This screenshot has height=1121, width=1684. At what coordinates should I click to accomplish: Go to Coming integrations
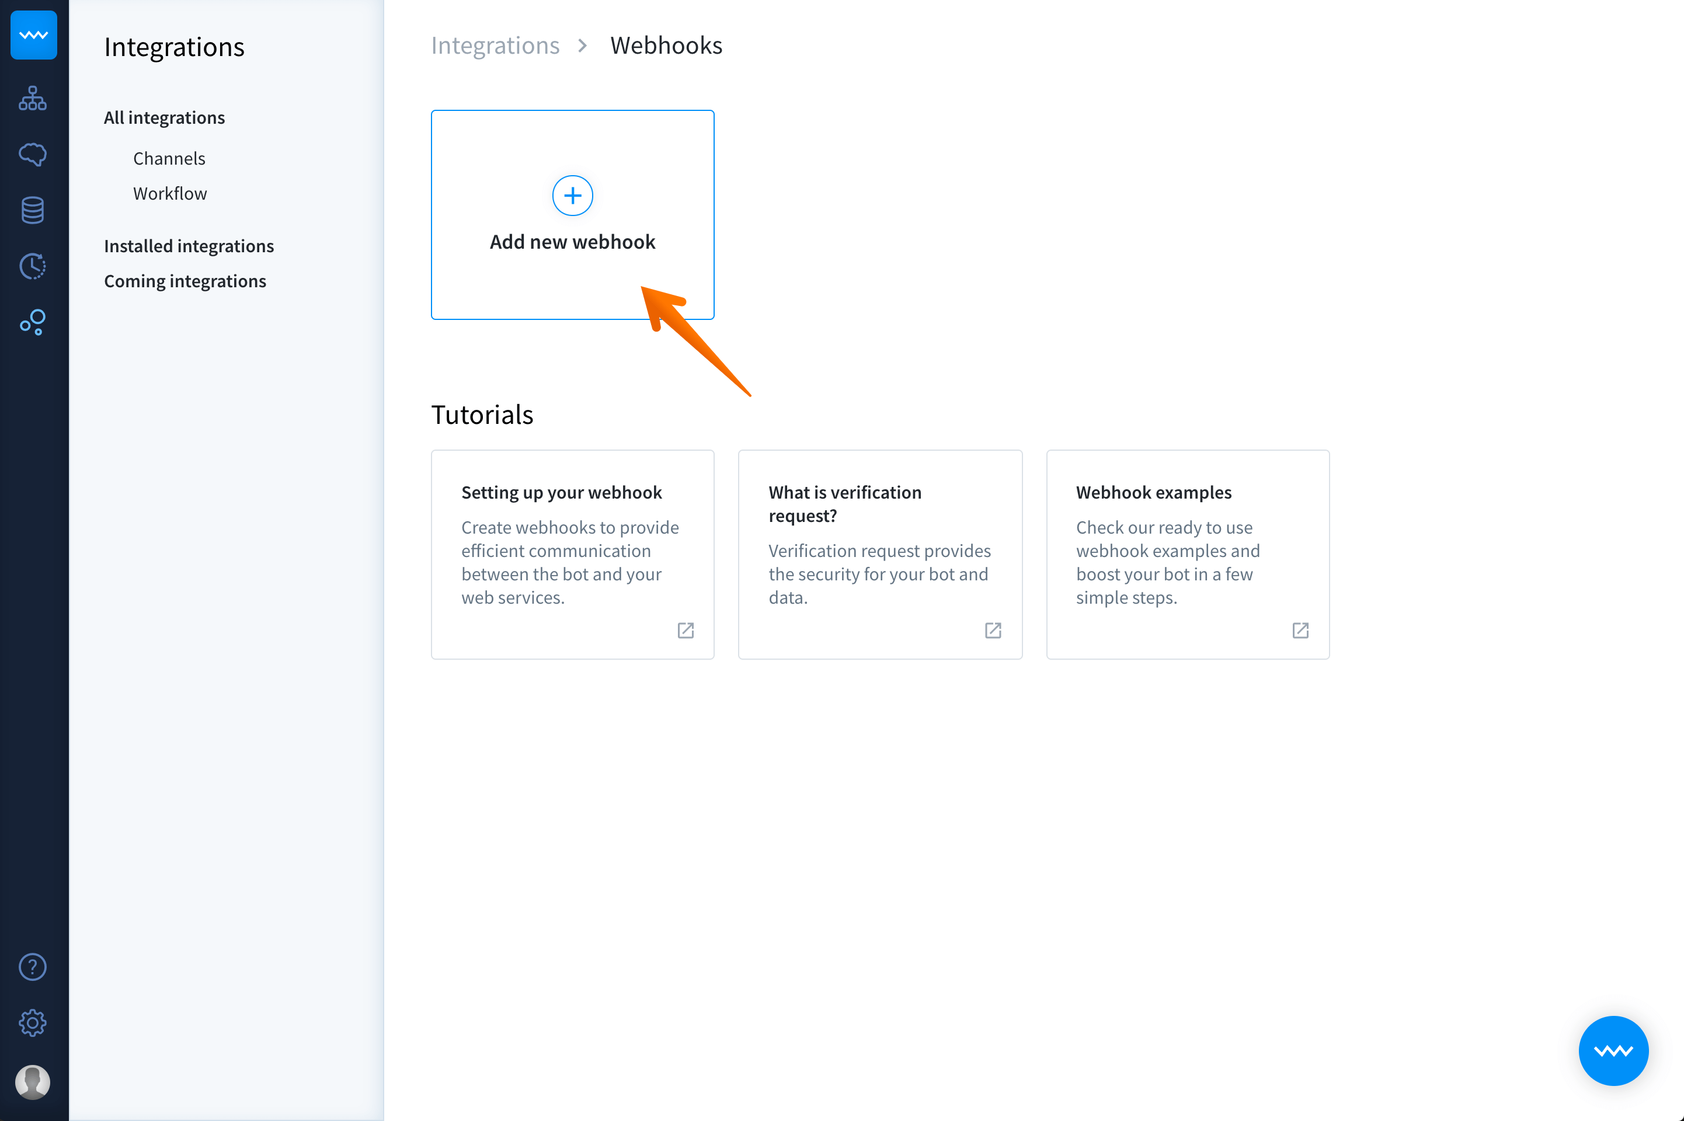tap(185, 281)
